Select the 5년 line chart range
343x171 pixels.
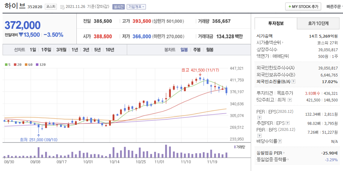97,50
